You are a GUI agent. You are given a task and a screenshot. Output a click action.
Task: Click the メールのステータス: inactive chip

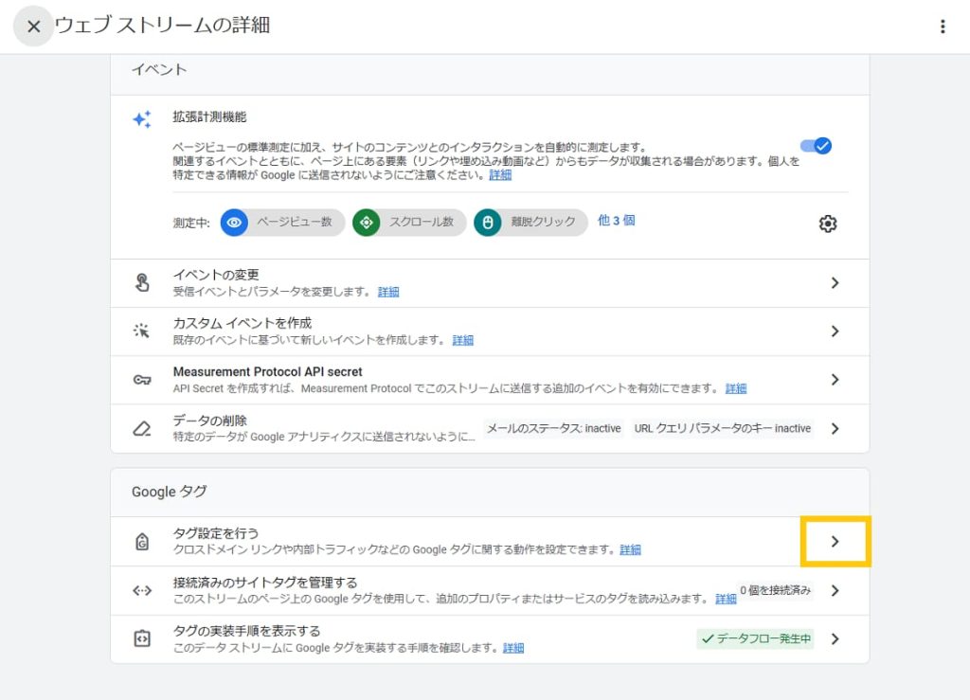553,428
